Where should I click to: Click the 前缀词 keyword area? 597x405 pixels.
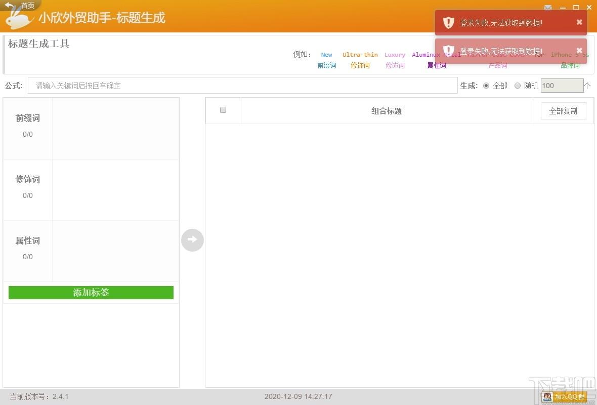115,129
